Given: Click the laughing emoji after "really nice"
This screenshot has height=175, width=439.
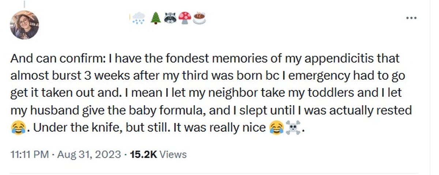Looking at the screenshot, I should point(276,128).
